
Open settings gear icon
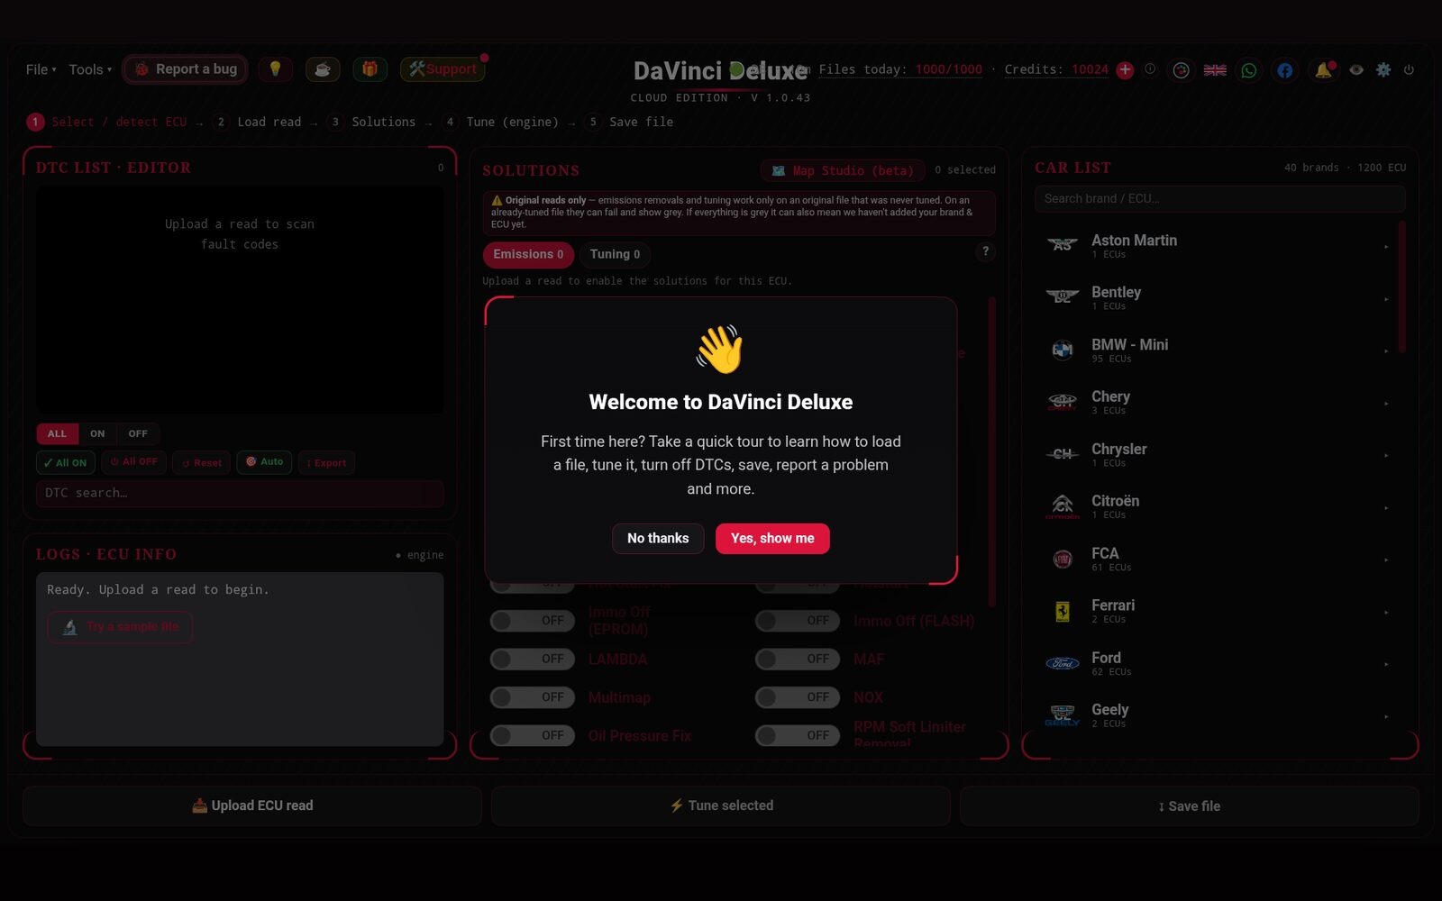click(1383, 69)
